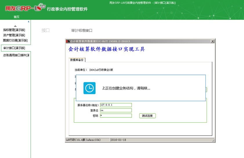Click the 接口 heading
The height and width of the screenshot is (158, 244).
pos(46,30)
